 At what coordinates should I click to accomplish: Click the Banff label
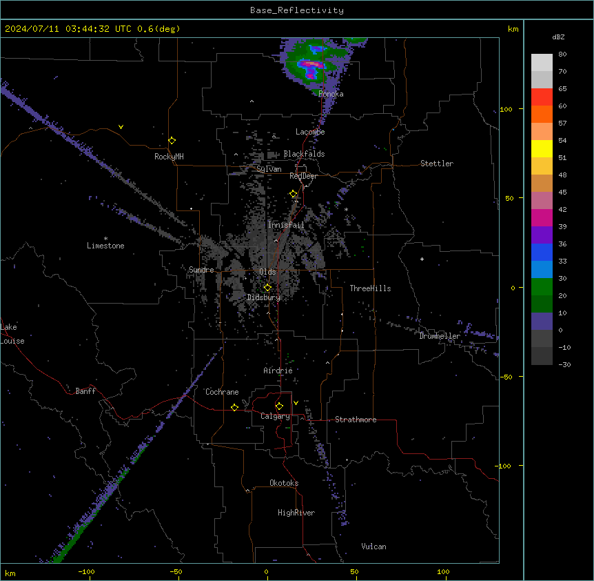(85, 391)
